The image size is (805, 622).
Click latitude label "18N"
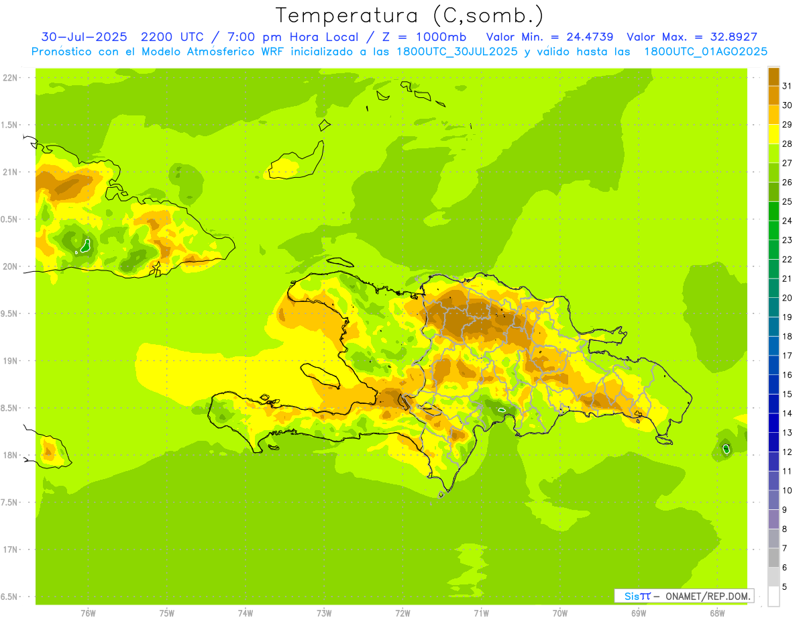coord(11,455)
